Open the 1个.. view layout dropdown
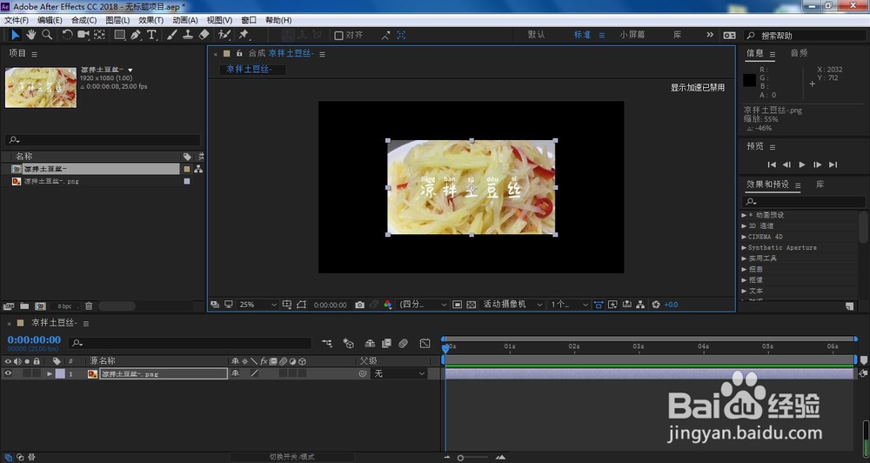 coord(569,305)
